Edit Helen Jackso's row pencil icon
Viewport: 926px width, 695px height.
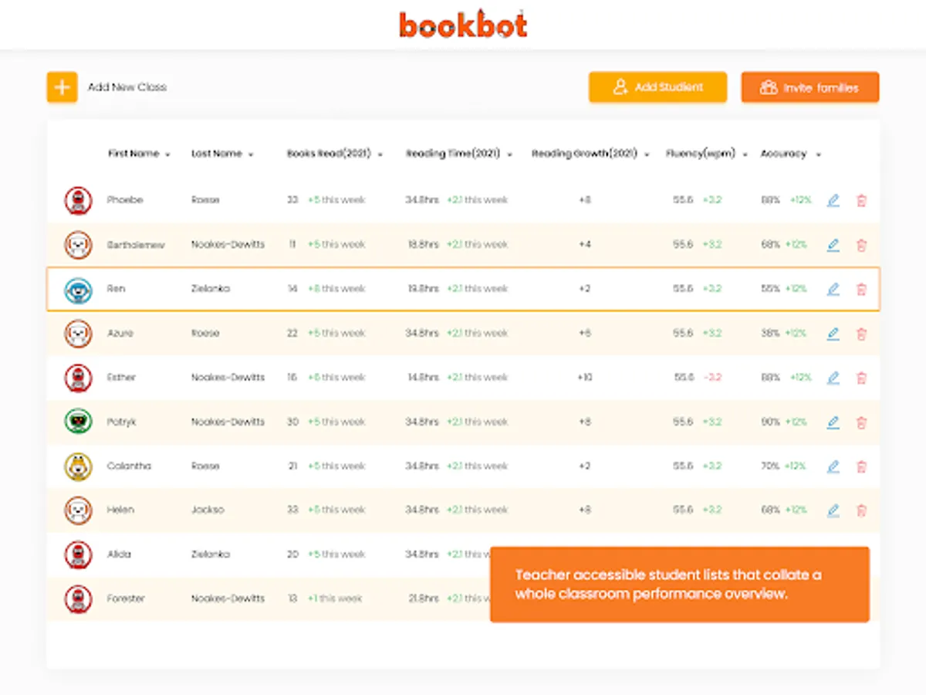click(x=833, y=510)
